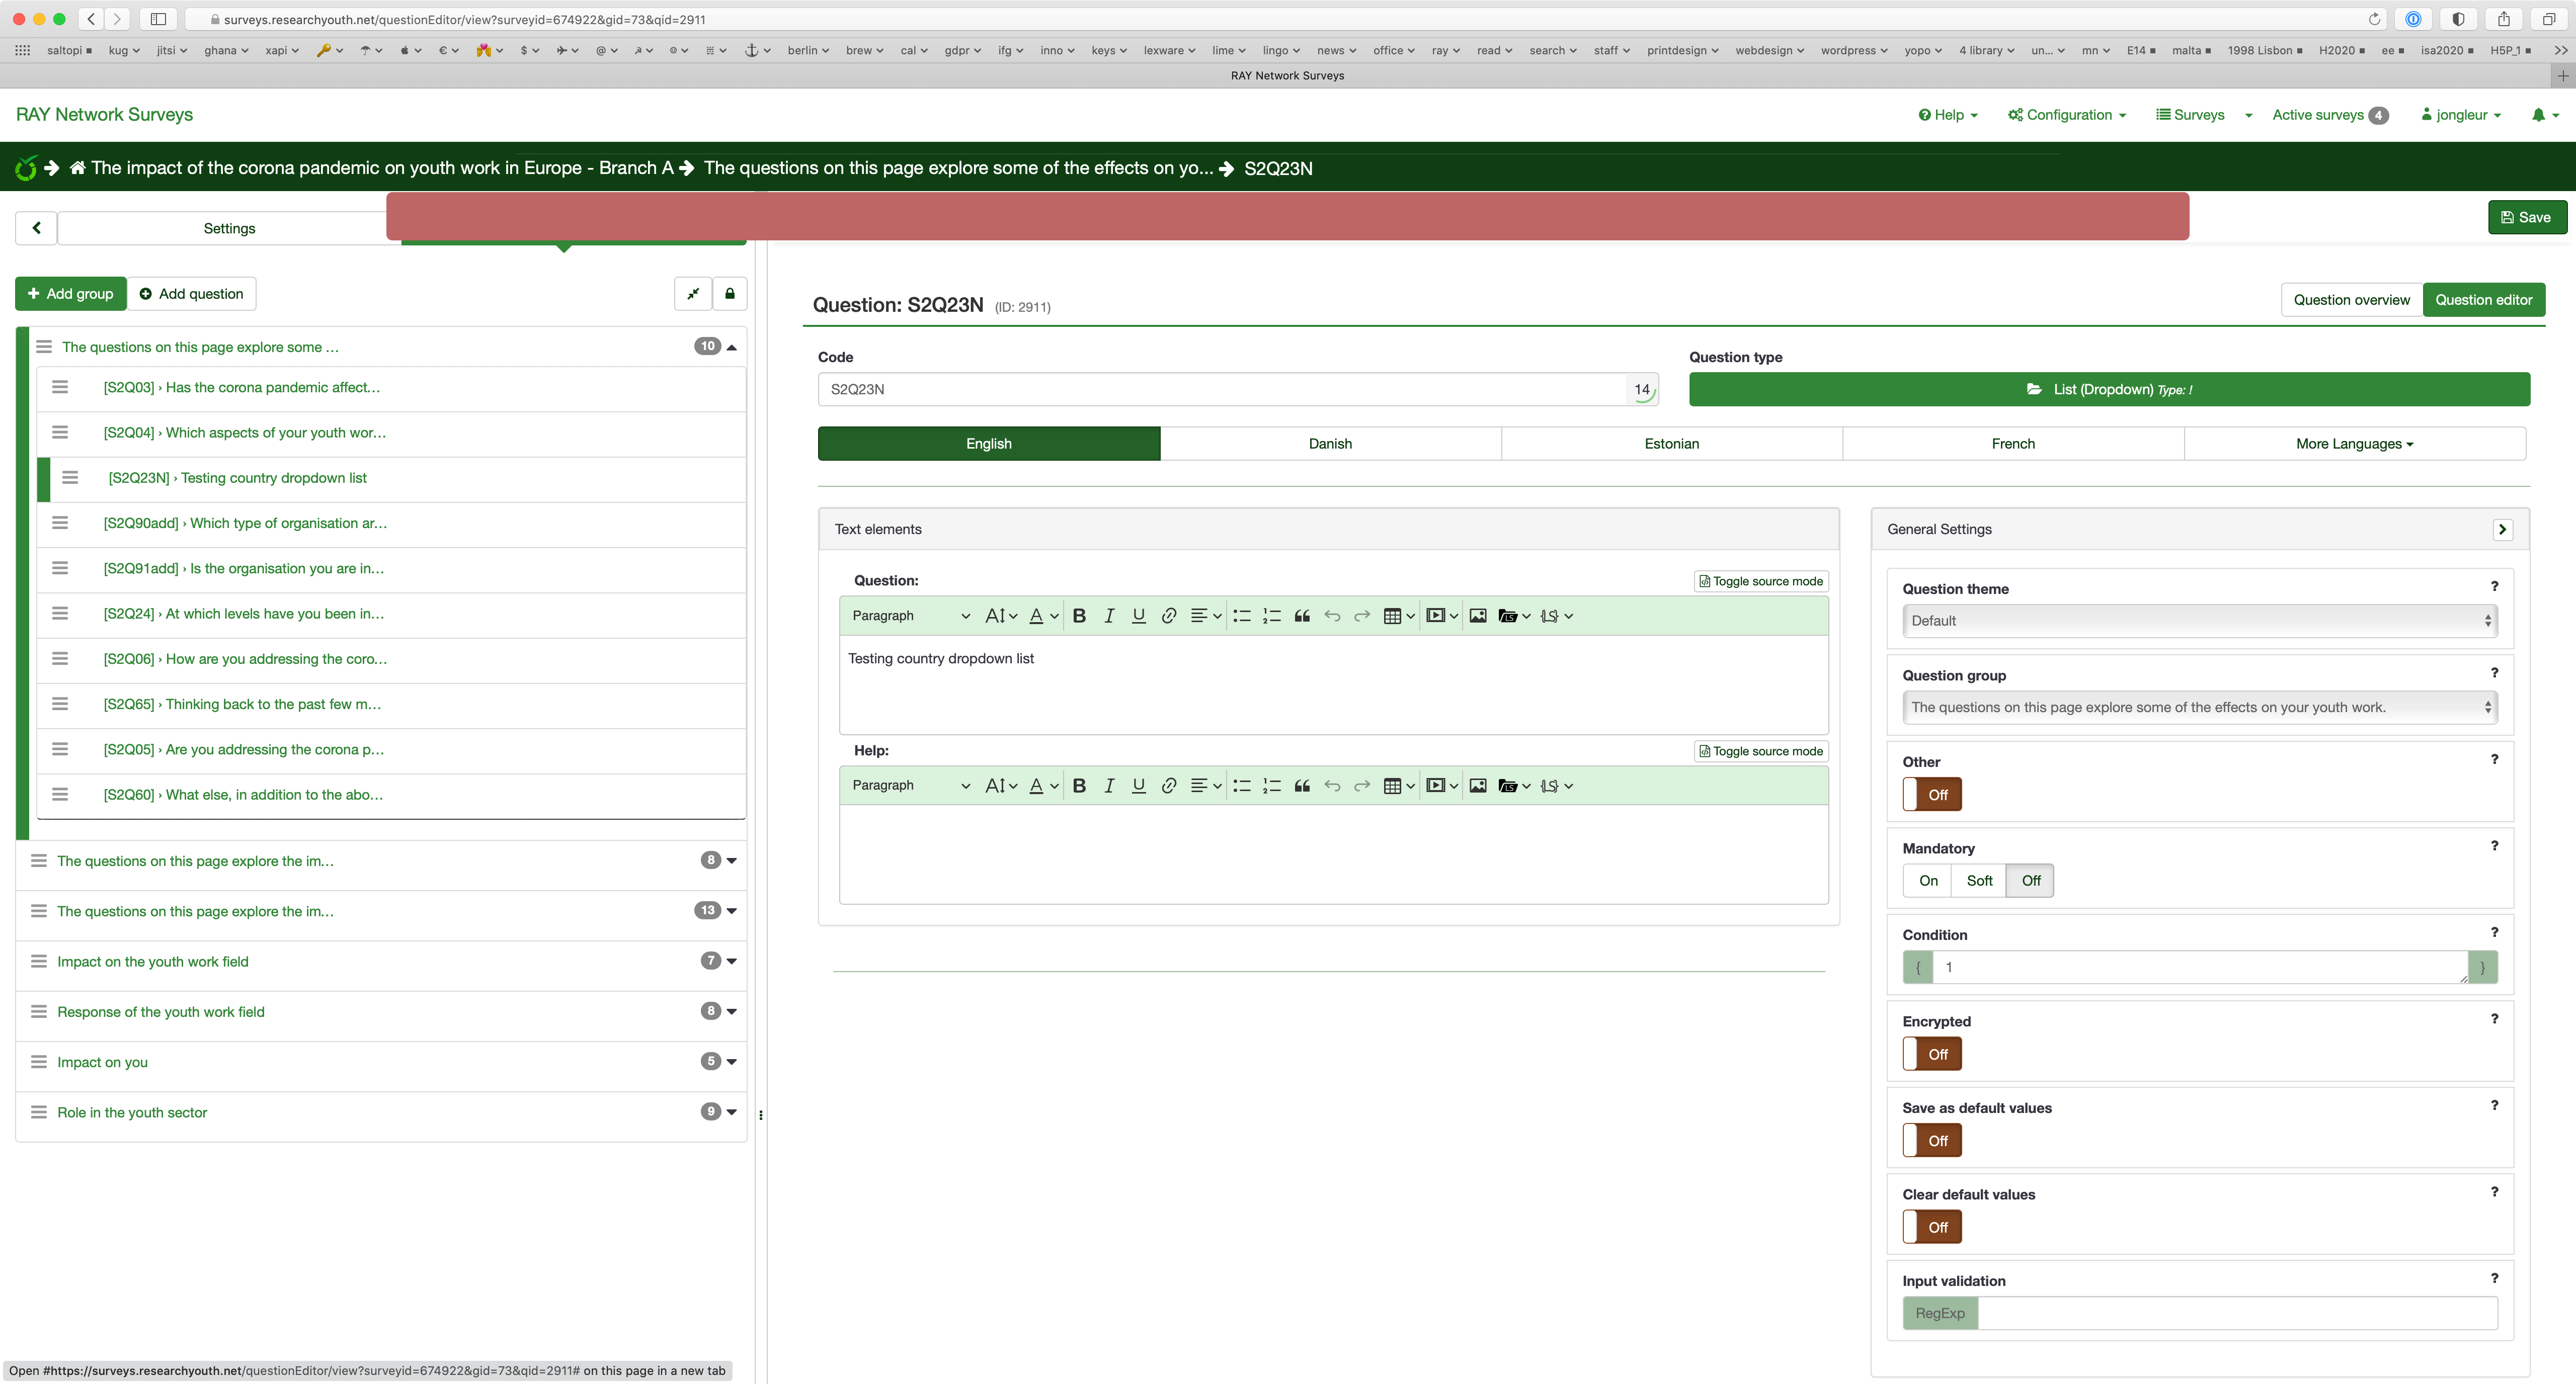The width and height of the screenshot is (2576, 1384).
Task: Switch to the Danish language tab
Action: pyautogui.click(x=1330, y=444)
